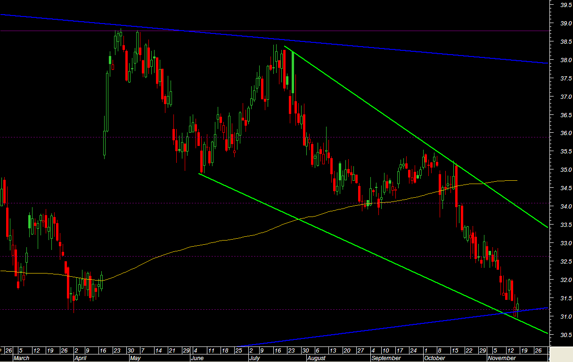Screen dimensions: 573x362
Task: Click the 35.0 price axis label
Action: click(x=565, y=170)
